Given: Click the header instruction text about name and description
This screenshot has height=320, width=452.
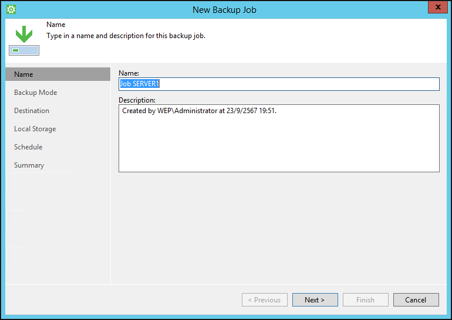Looking at the screenshot, I should pos(126,36).
